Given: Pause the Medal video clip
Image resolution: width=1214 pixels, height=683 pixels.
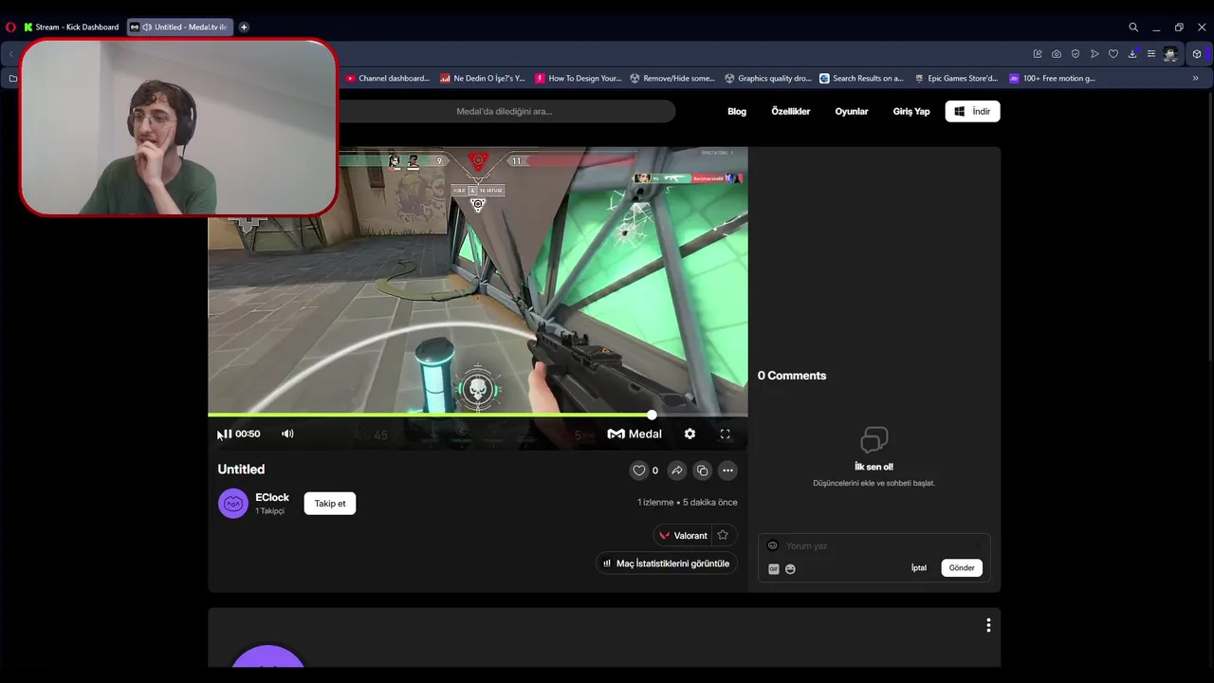Looking at the screenshot, I should tap(226, 434).
